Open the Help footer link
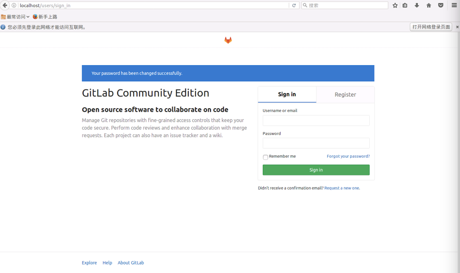 pos(107,263)
